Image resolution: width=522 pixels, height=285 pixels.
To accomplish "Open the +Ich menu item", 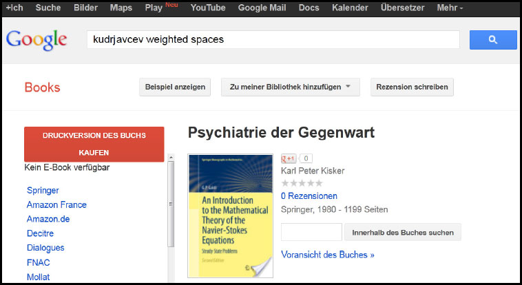I will click(x=14, y=8).
